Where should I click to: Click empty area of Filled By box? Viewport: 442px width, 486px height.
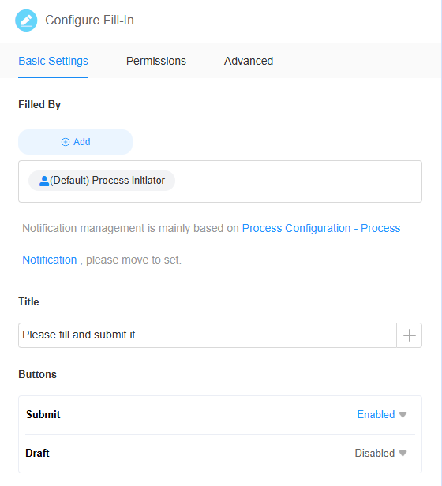point(298,181)
